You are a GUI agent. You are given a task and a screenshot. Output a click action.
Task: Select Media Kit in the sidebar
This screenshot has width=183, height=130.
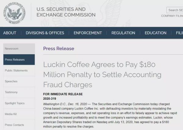(11, 114)
